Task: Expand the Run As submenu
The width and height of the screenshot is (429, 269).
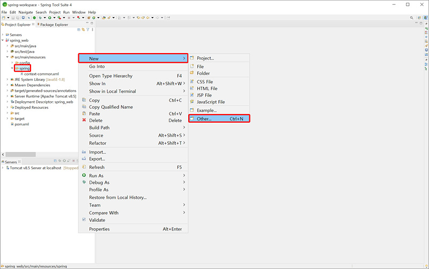Action: click(x=133, y=176)
